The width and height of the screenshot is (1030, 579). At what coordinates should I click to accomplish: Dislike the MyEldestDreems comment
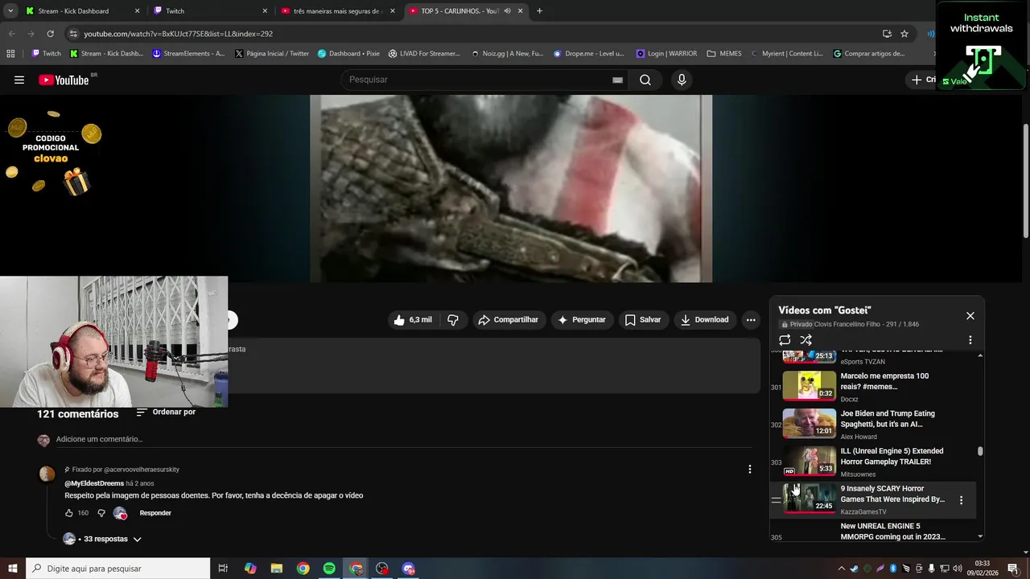101,513
